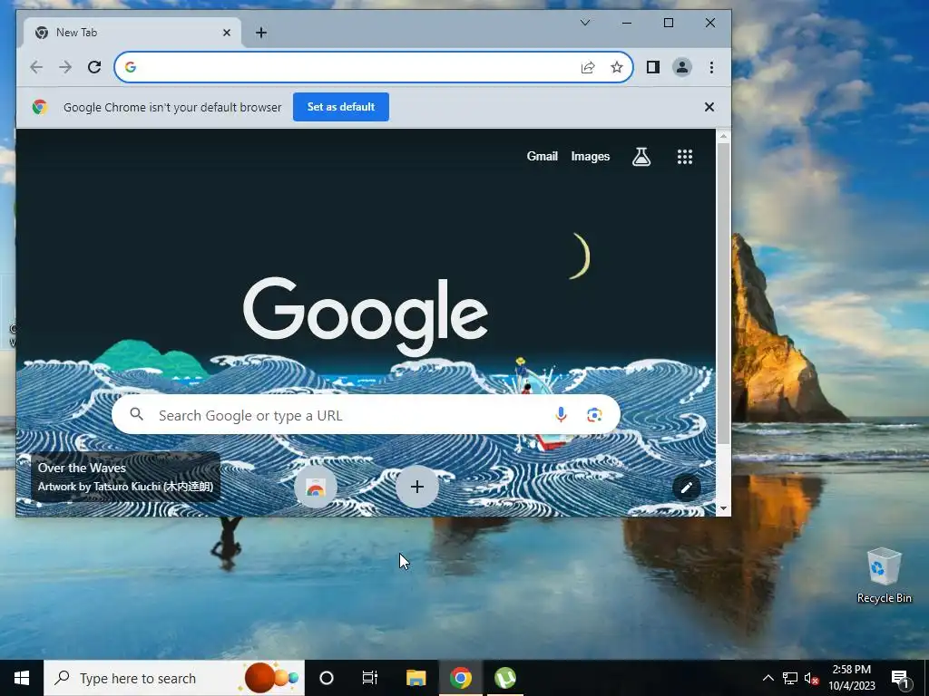929x696 pixels.
Task: Open the tab search chevron
Action: 585,23
